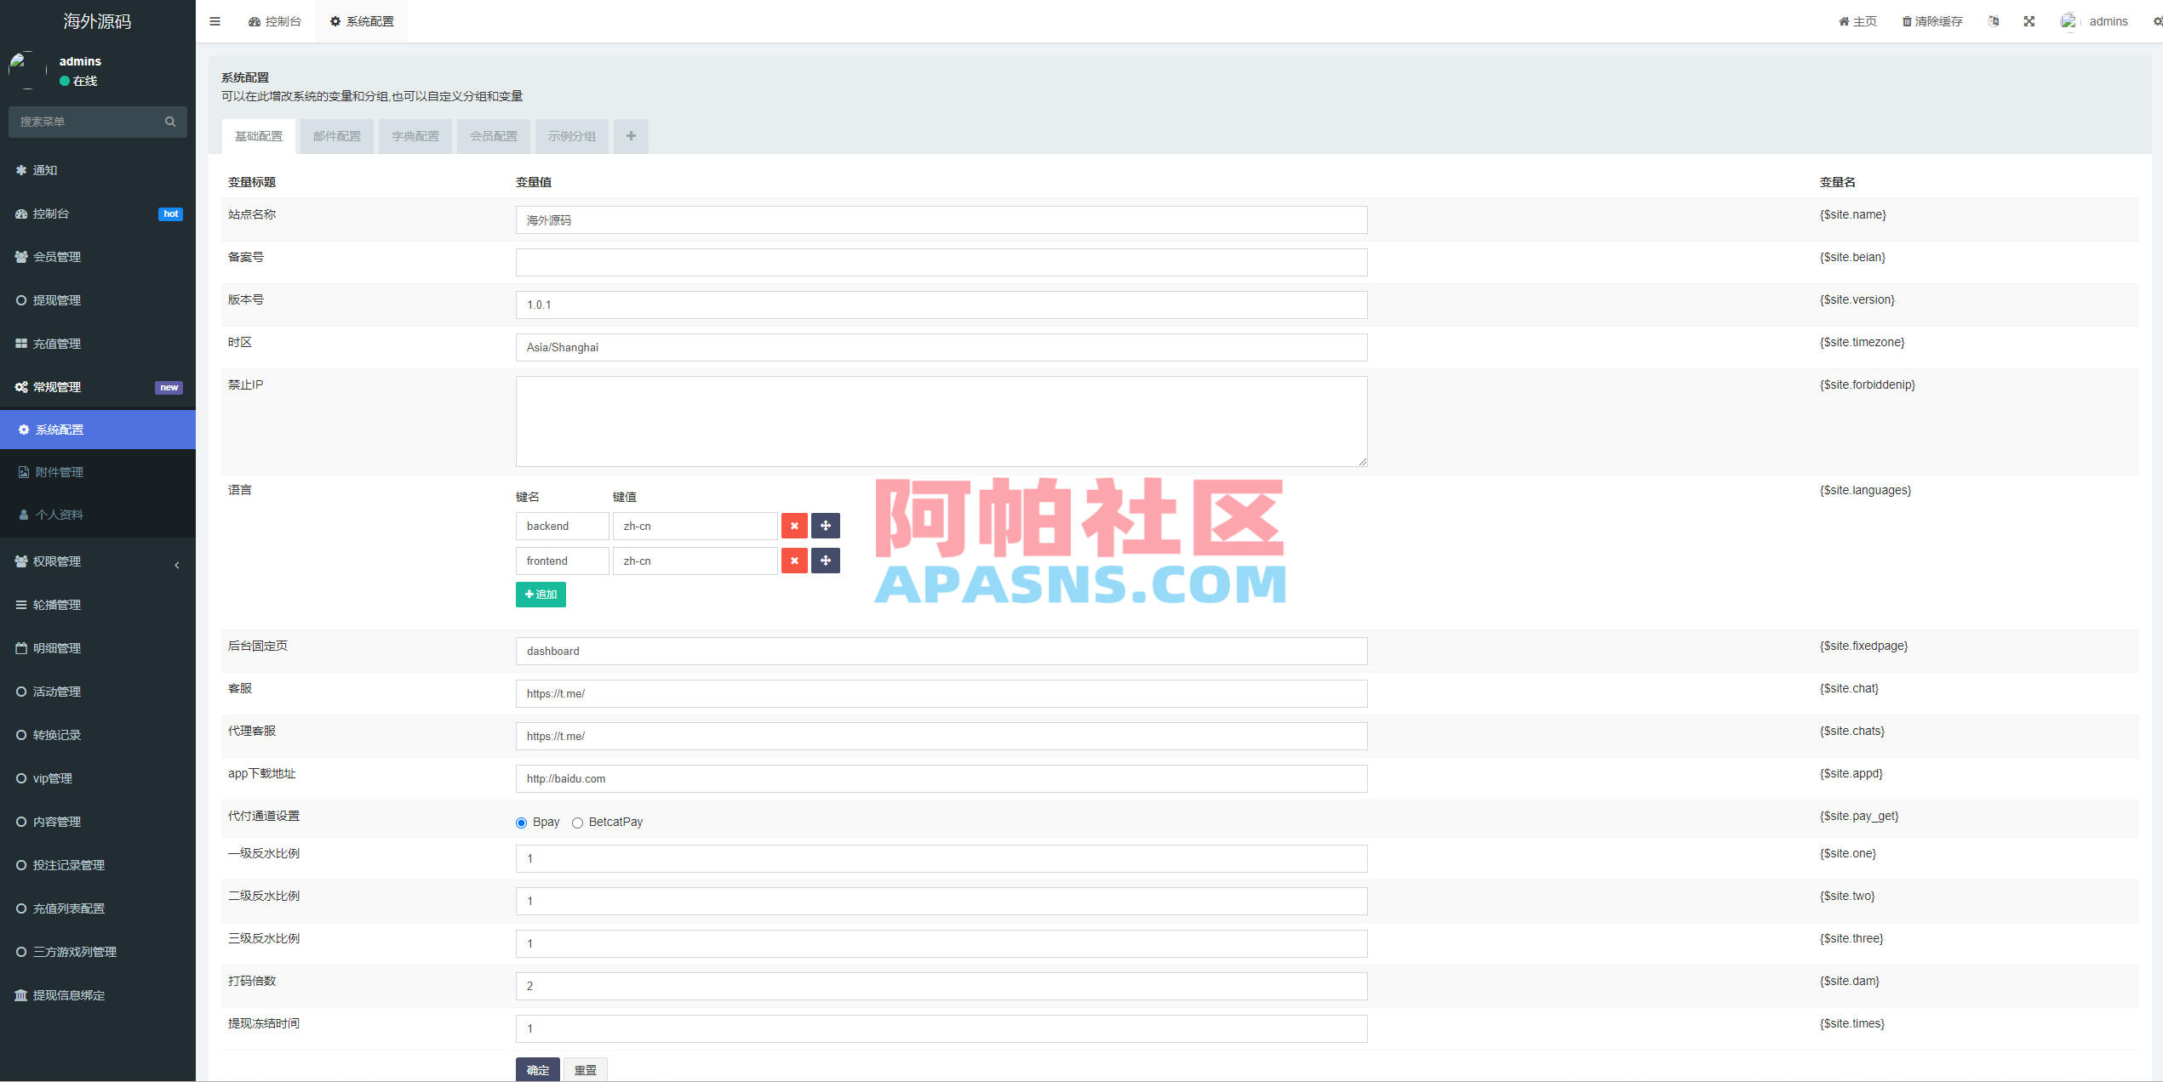Open the 会员配置 configuration tab
The image size is (2163, 1082).
[x=494, y=136]
